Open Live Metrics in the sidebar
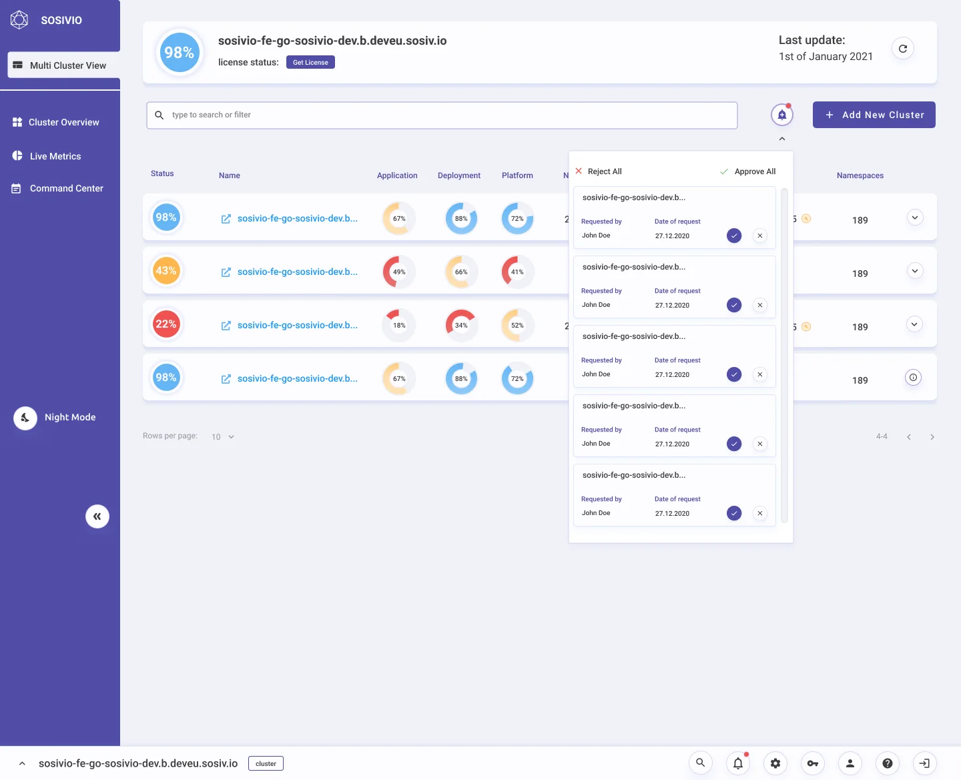The height and width of the screenshot is (780, 961). (47, 156)
